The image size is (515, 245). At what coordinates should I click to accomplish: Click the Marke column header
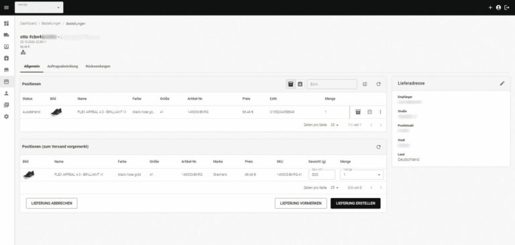(x=218, y=162)
